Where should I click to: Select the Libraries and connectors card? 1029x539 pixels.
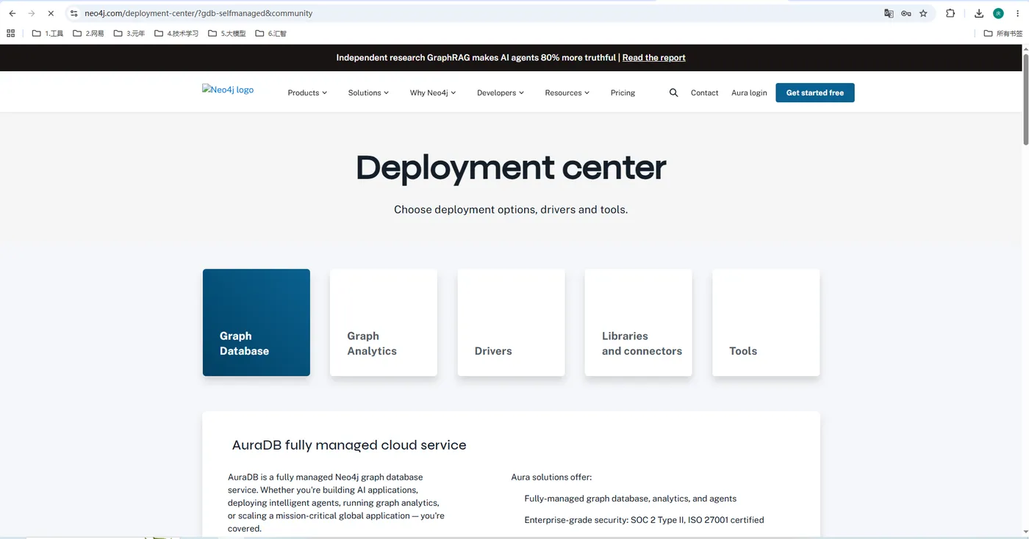click(x=638, y=322)
